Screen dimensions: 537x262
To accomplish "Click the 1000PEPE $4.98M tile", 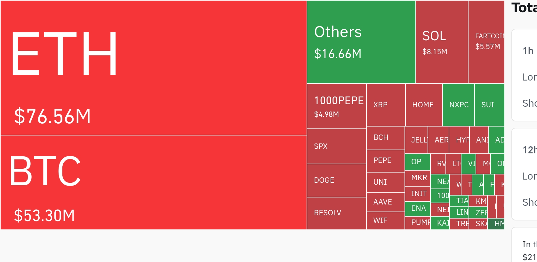I will tap(337, 106).
